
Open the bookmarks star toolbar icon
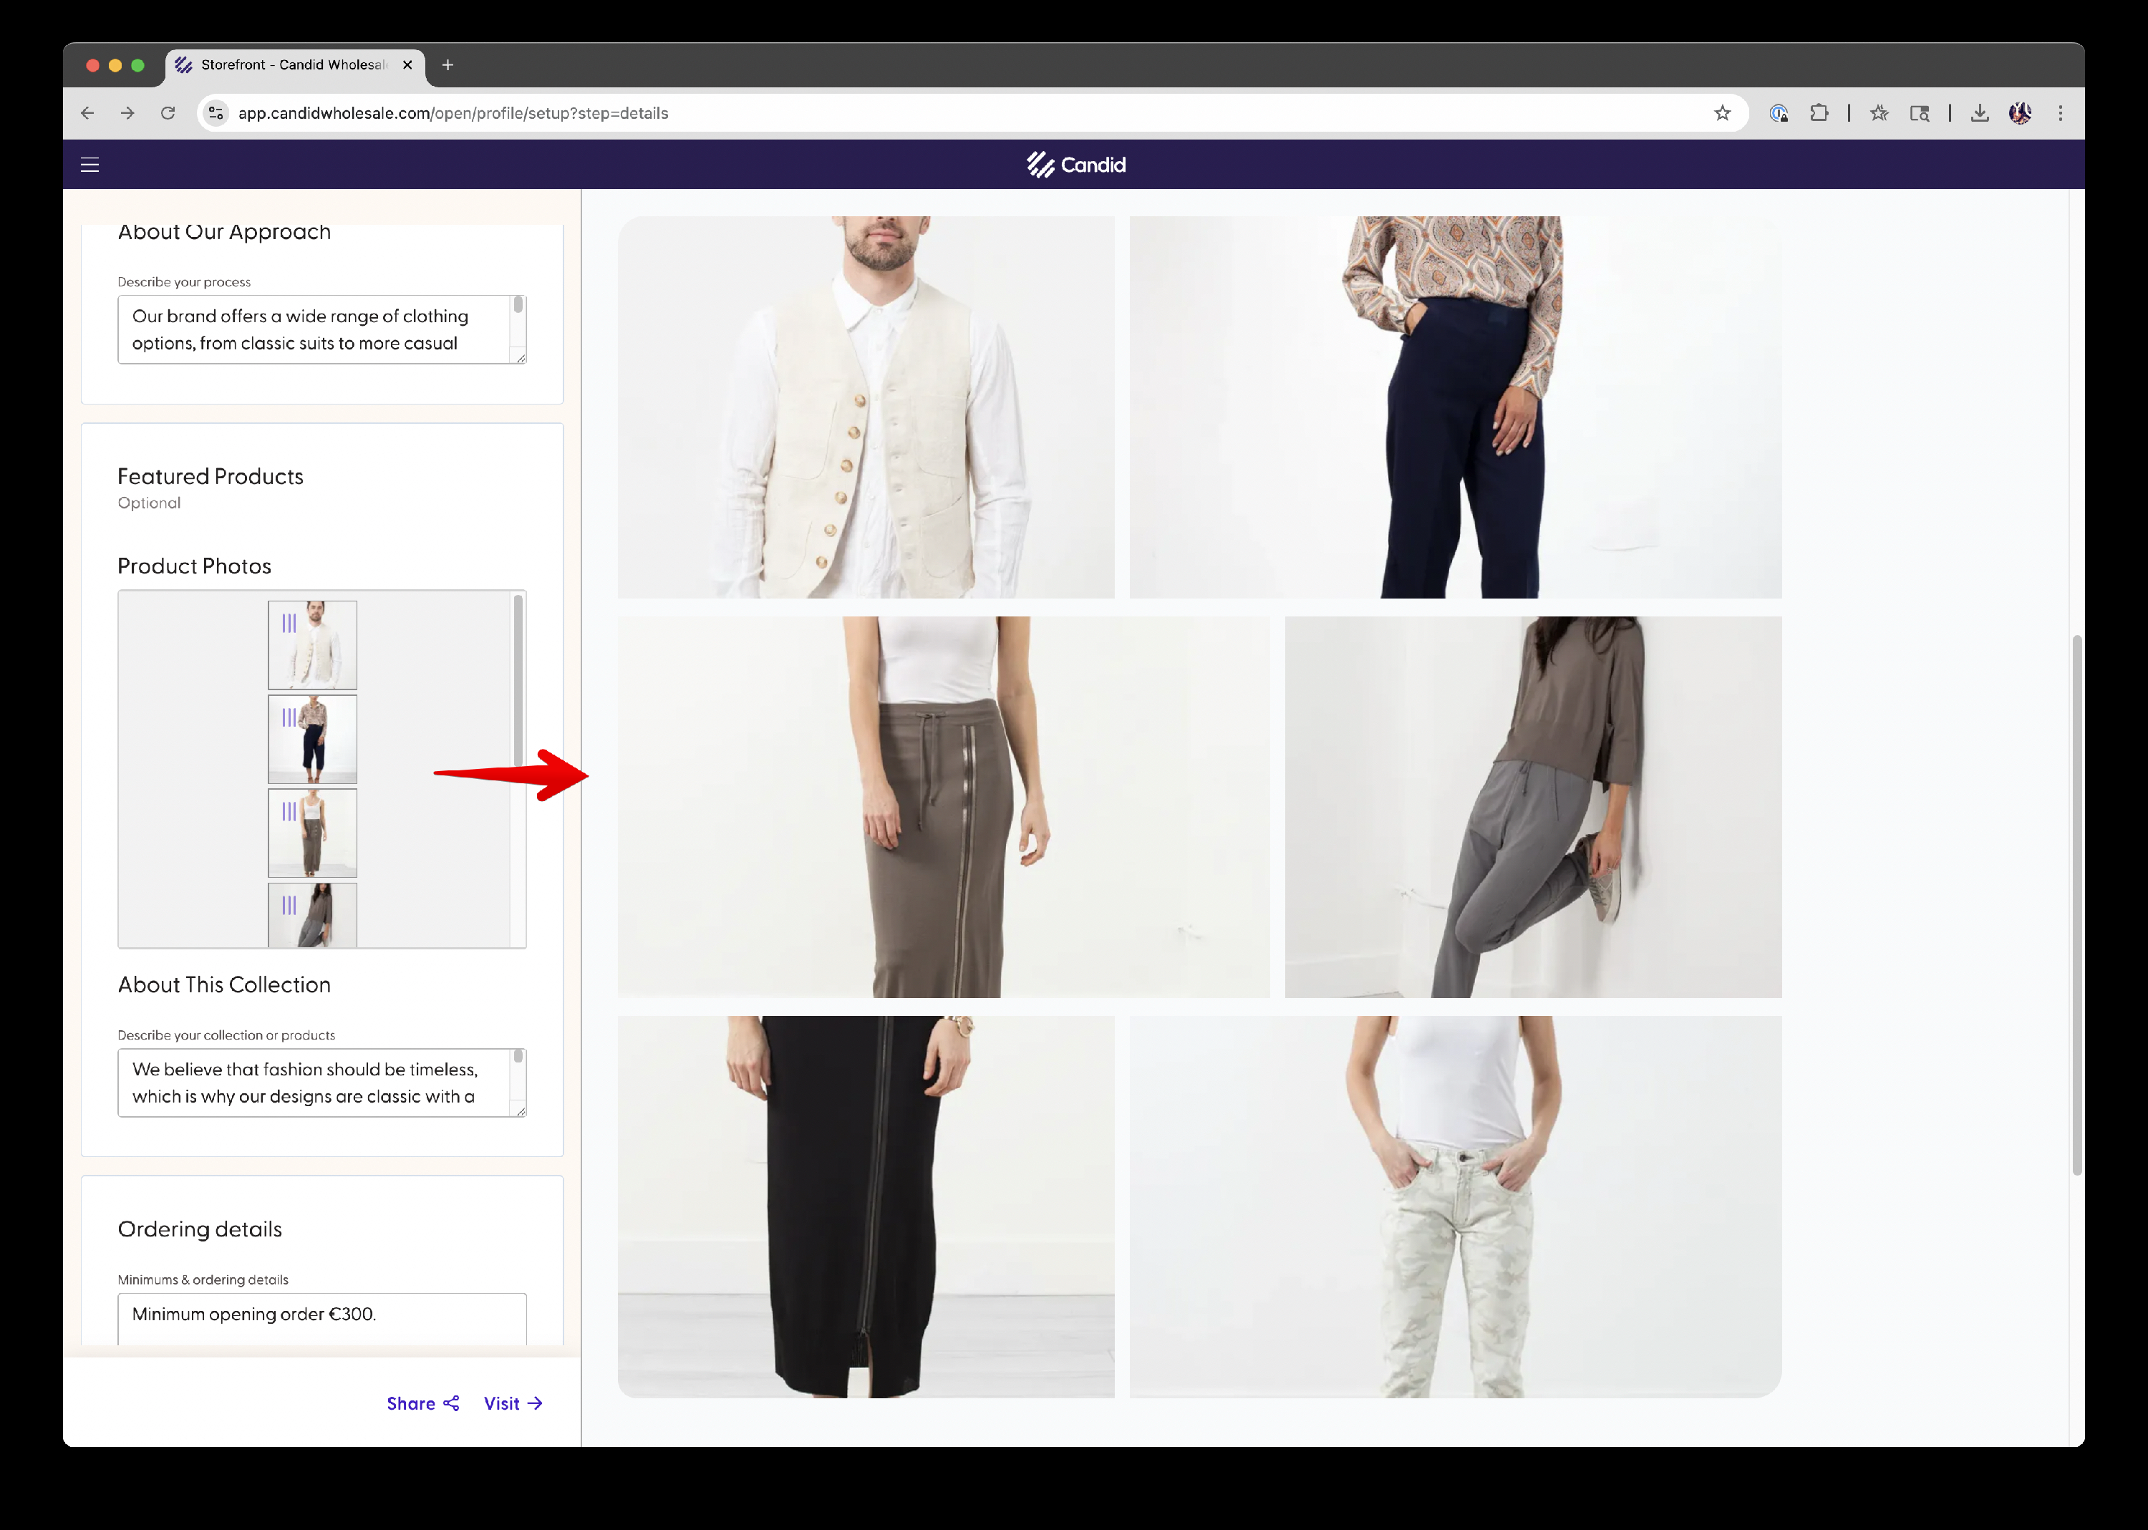click(1879, 113)
